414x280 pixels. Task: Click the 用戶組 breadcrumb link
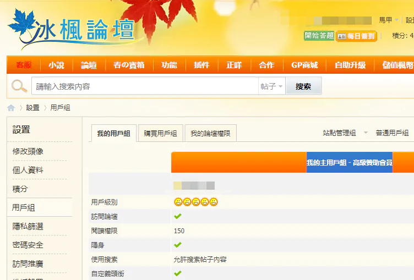coord(60,108)
